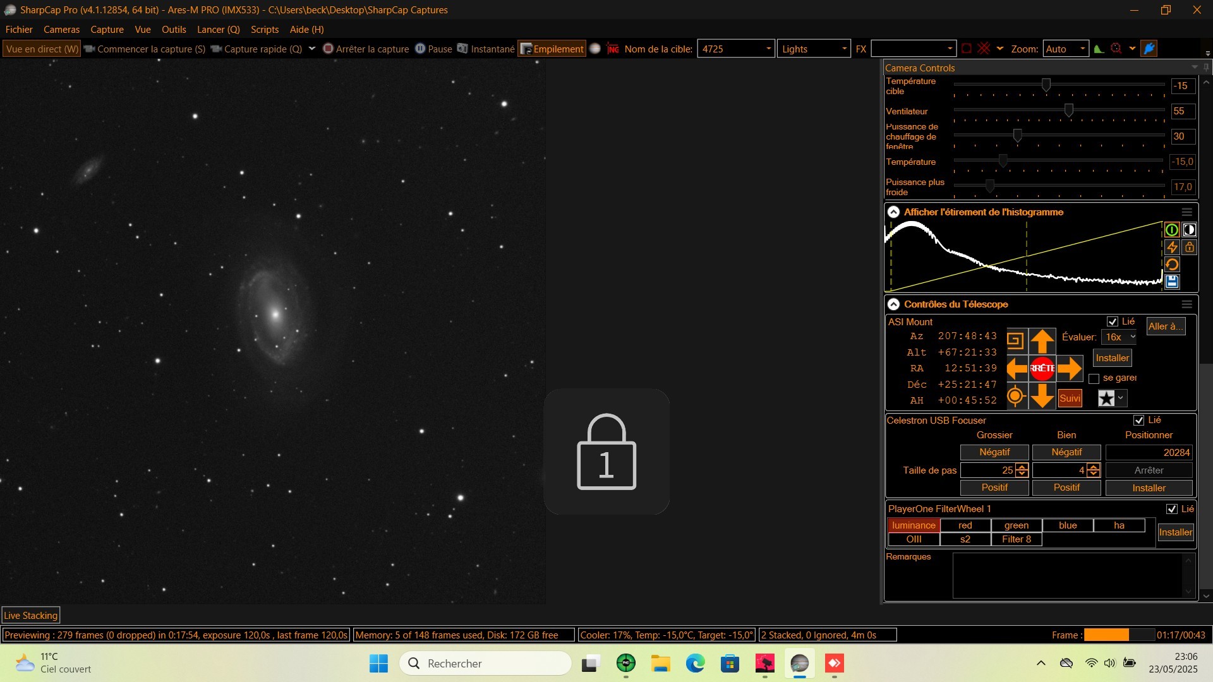Select the ha filter

[1119, 525]
